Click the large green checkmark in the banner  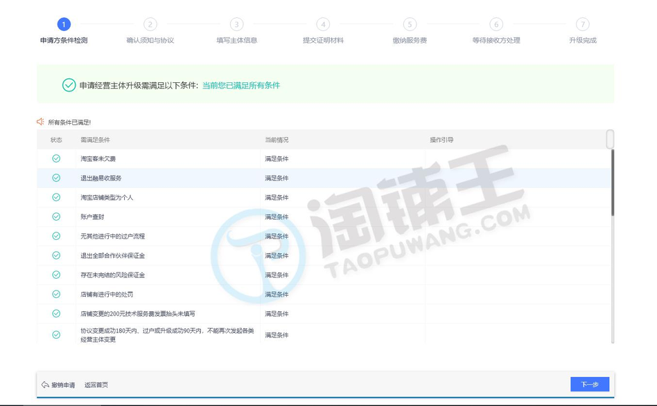tap(69, 85)
